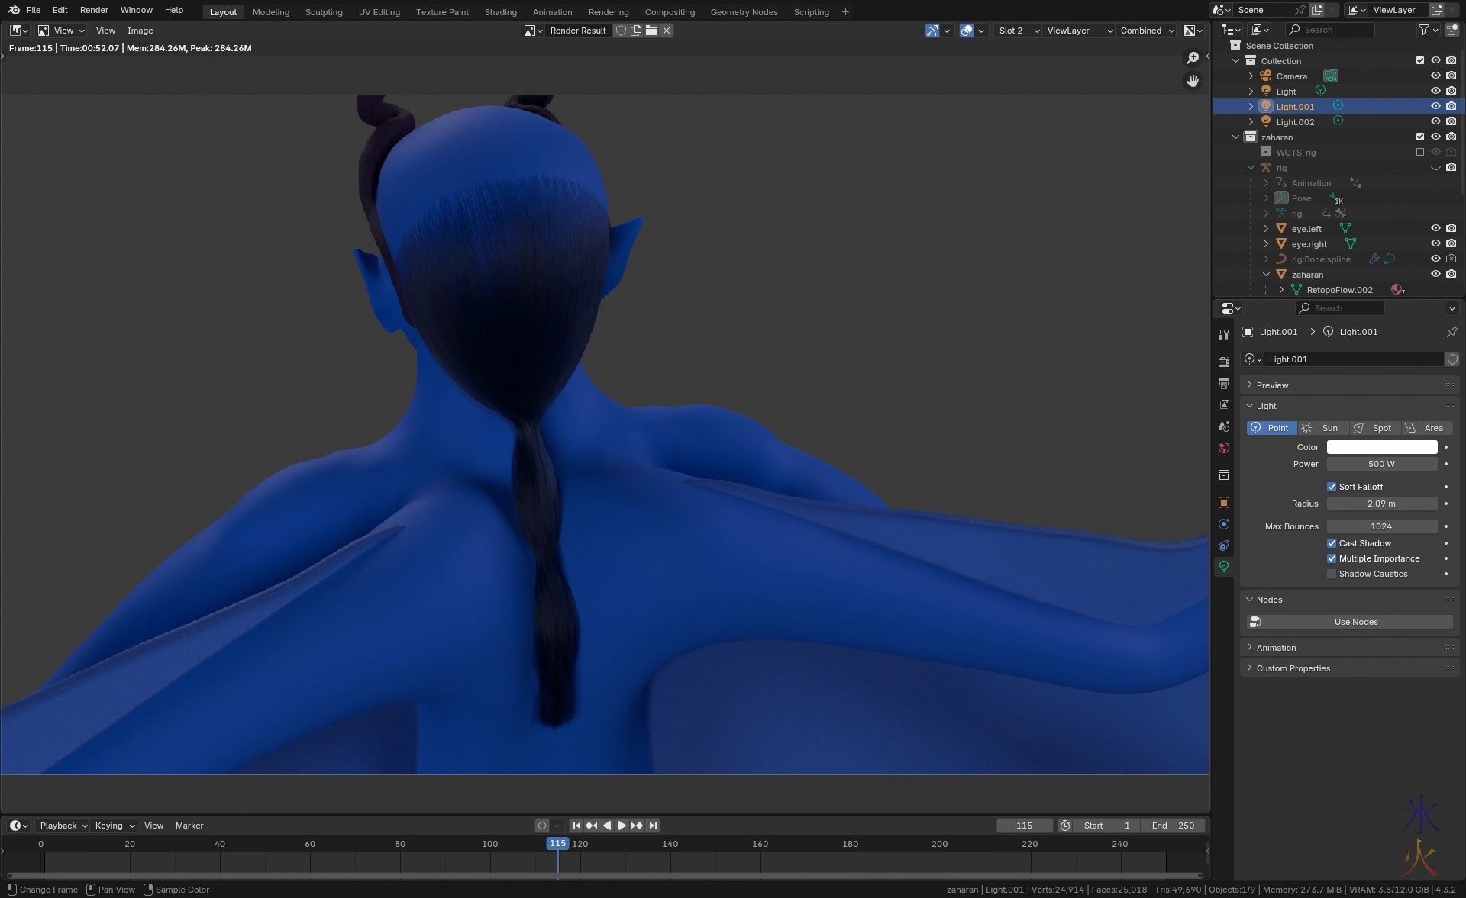The width and height of the screenshot is (1466, 898).
Task: Switch to the Shading workspace tab
Action: [500, 12]
